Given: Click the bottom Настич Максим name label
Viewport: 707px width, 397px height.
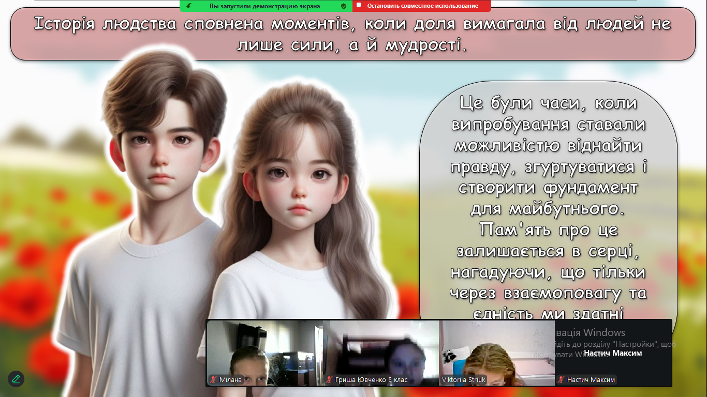Looking at the screenshot, I should [591, 380].
